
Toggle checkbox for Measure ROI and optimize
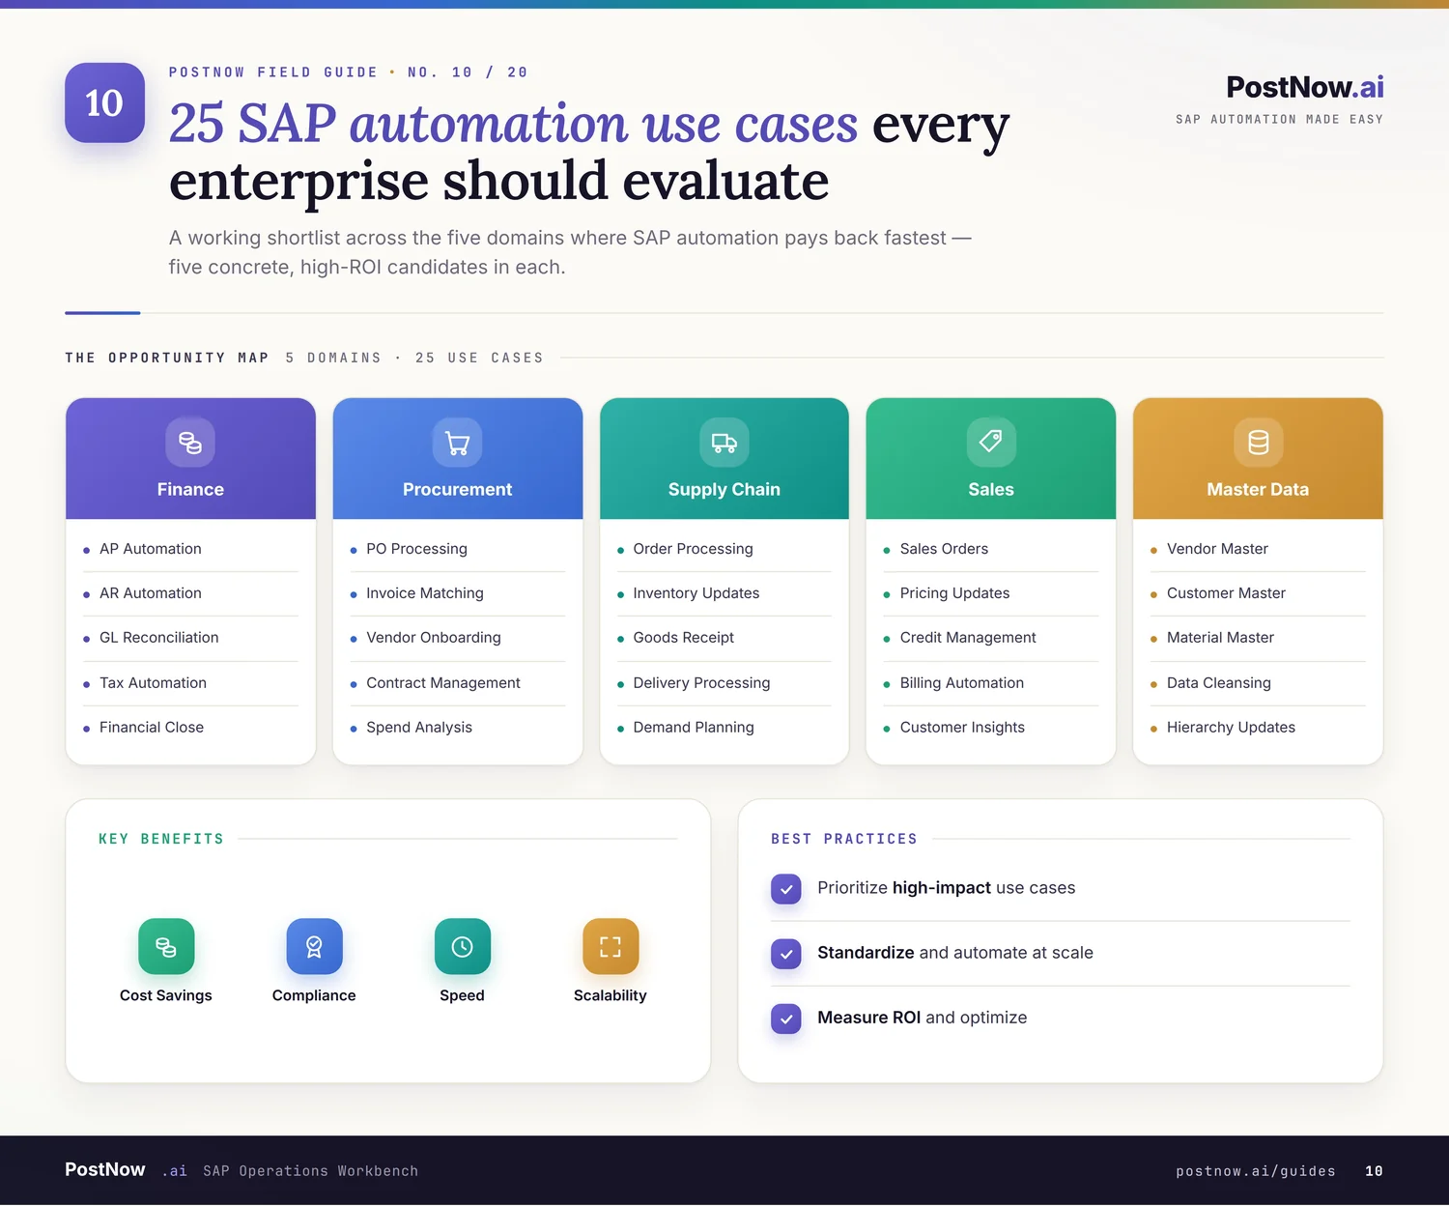coord(786,1019)
